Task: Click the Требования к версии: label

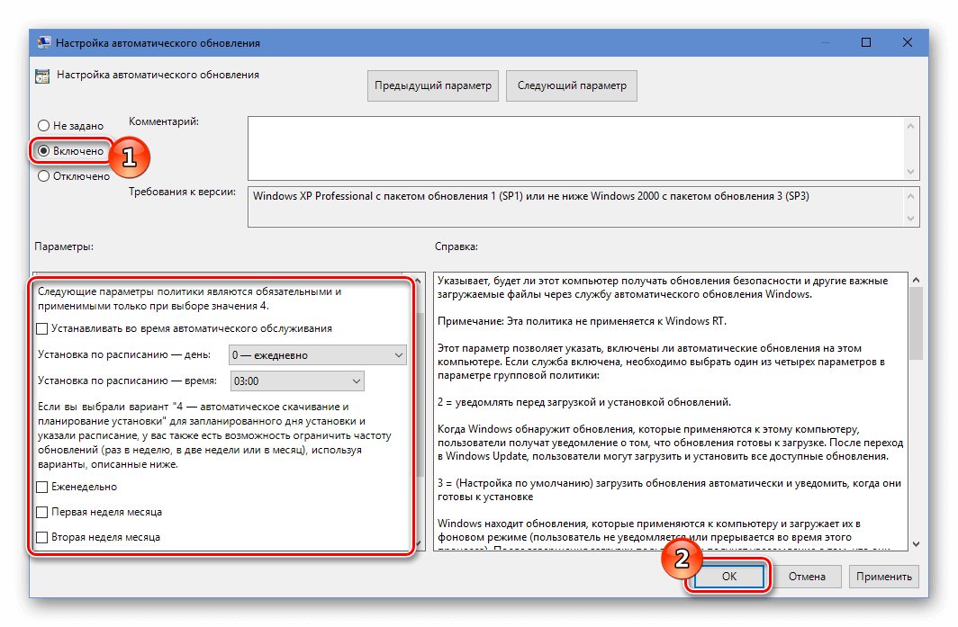Action: tap(182, 192)
